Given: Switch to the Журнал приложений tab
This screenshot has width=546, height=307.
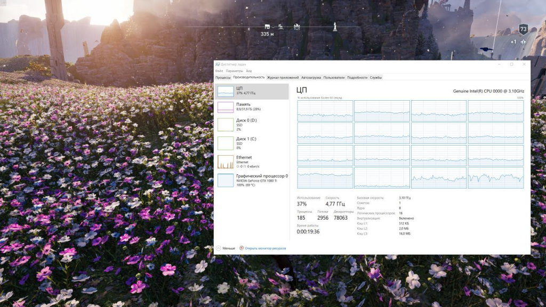Looking at the screenshot, I should pos(283,77).
